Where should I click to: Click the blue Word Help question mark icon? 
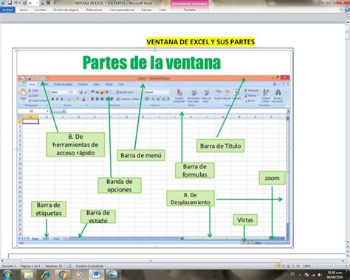click(348, 10)
